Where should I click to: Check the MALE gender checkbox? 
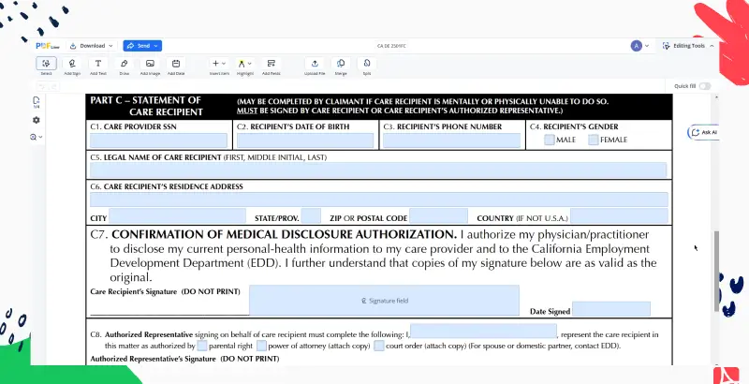tap(550, 140)
